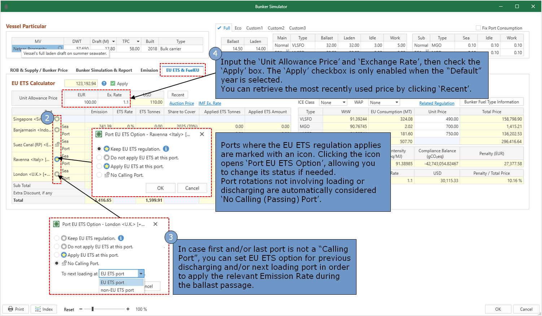
Task: Click the EU ETS icon for Banjarmasin port
Action: (x=57, y=130)
